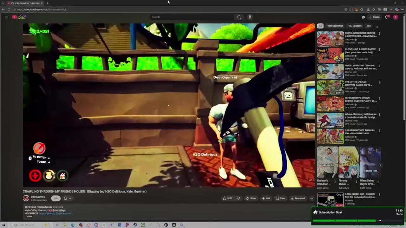The height and width of the screenshot is (228, 406).
Task: Open options for He KILLED Her video
Action: pyautogui.click(x=380, y=66)
